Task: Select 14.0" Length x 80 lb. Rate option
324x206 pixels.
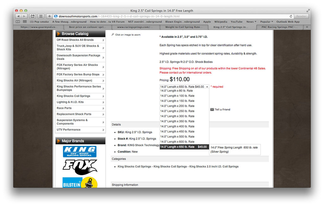Action: tap(184, 91)
